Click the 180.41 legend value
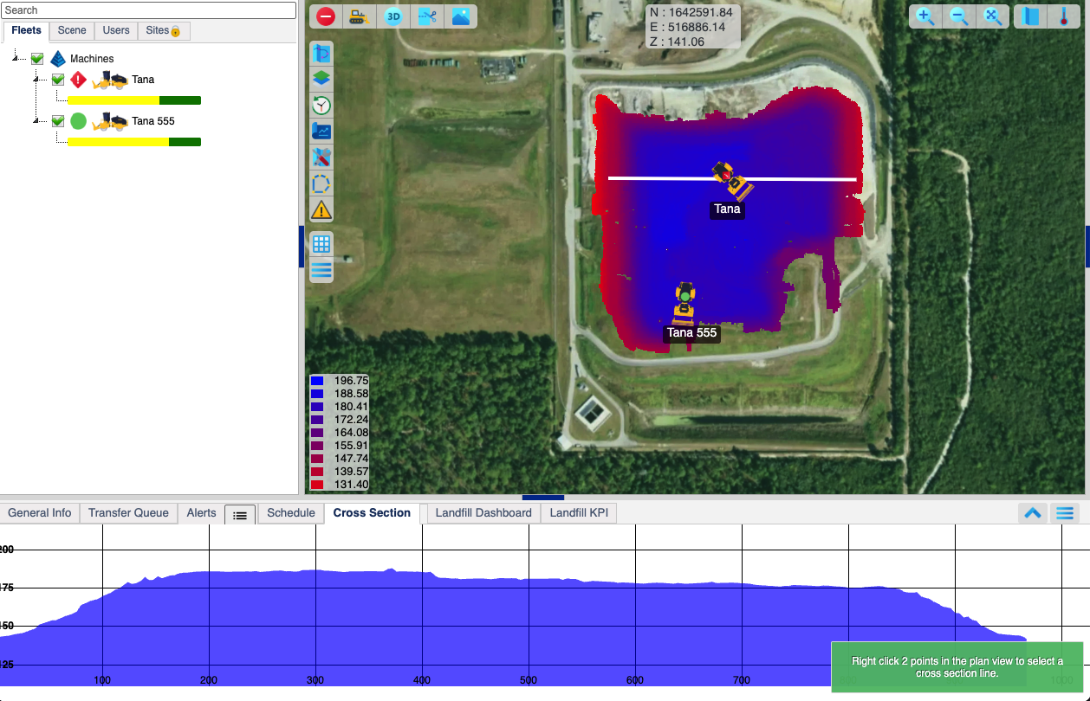This screenshot has width=1090, height=701. [x=351, y=407]
